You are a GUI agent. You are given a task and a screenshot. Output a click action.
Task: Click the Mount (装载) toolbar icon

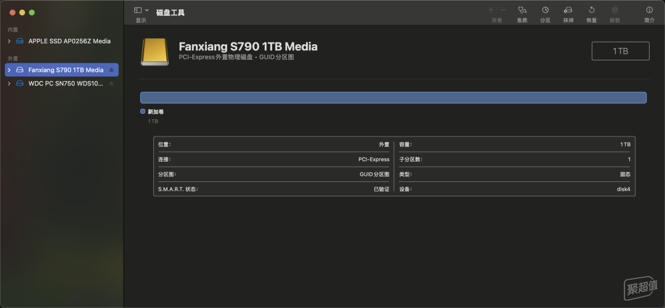[615, 10]
